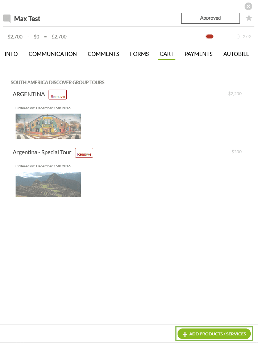The width and height of the screenshot is (258, 343).
Task: Toggle the favorite star icon
Action: [x=249, y=18]
